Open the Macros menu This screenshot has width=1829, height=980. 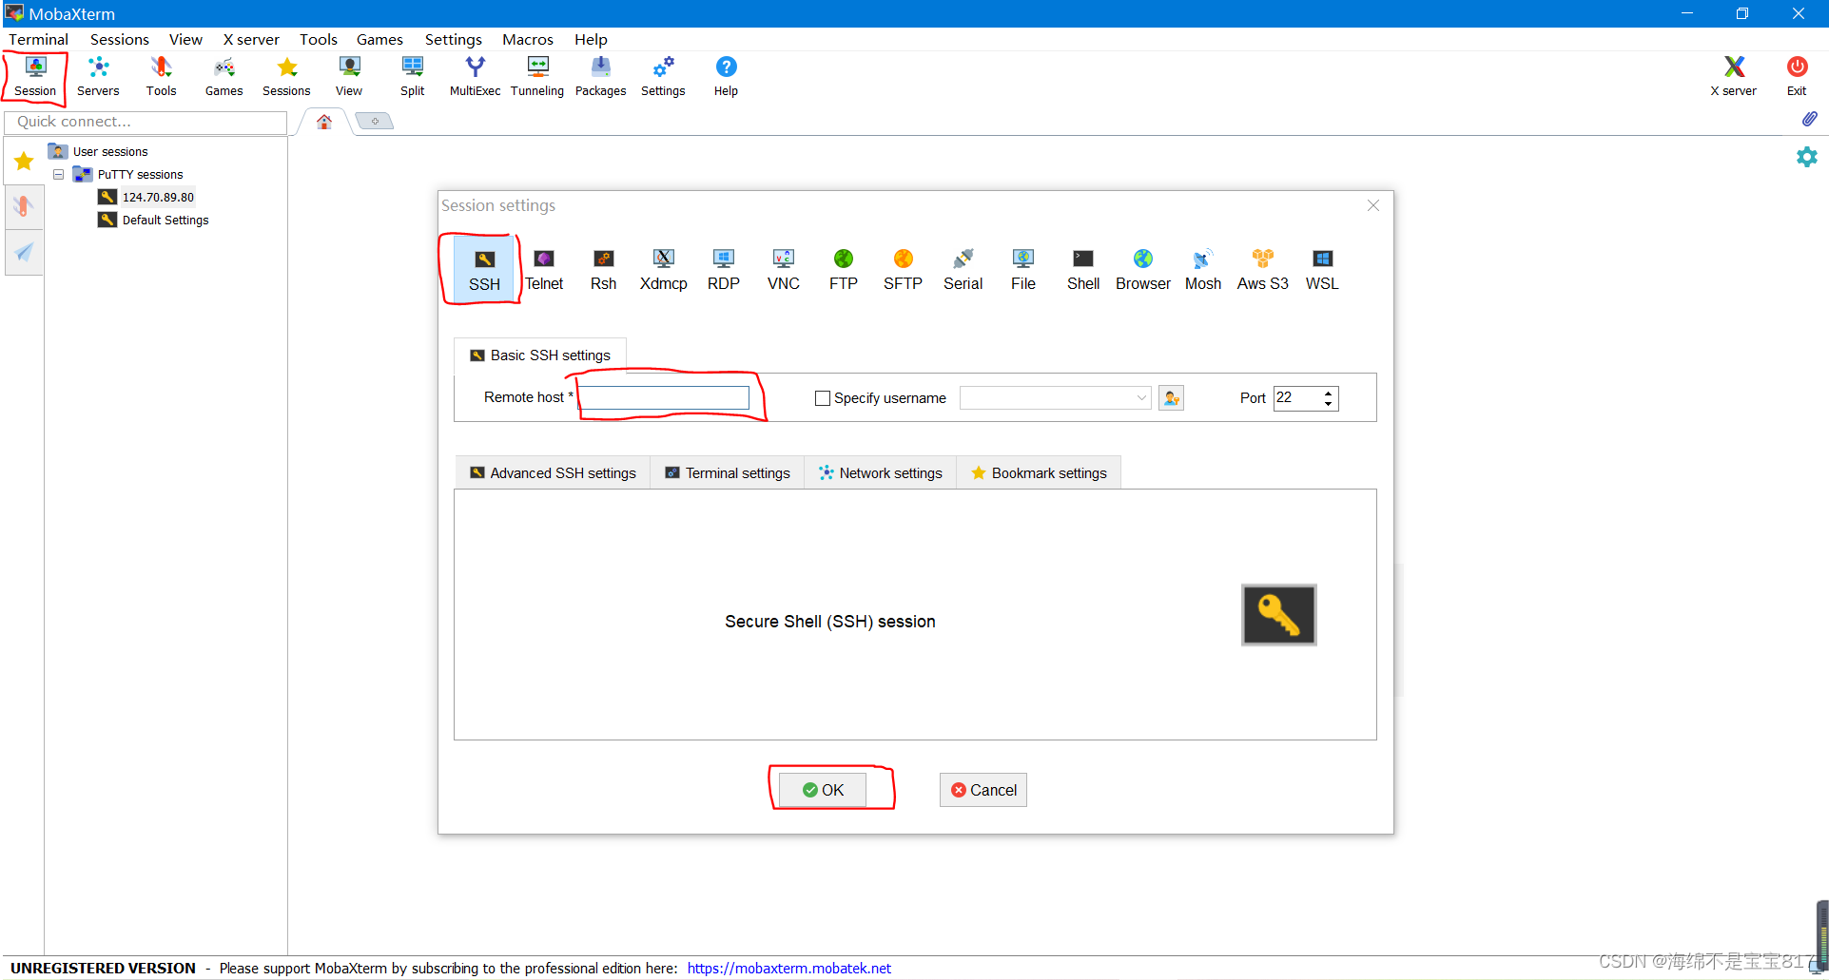(x=528, y=39)
